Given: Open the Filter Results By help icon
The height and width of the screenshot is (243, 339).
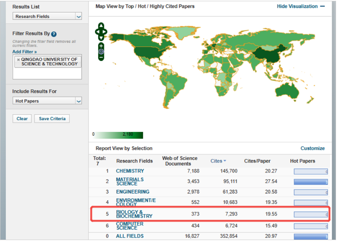Looking at the screenshot, I should (x=54, y=34).
